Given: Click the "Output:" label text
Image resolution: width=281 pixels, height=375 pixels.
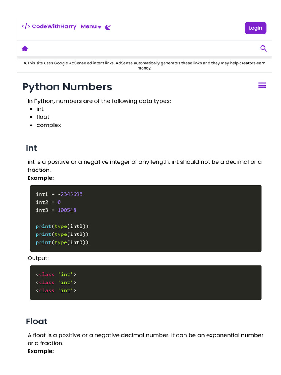Looking at the screenshot, I should point(38,258).
